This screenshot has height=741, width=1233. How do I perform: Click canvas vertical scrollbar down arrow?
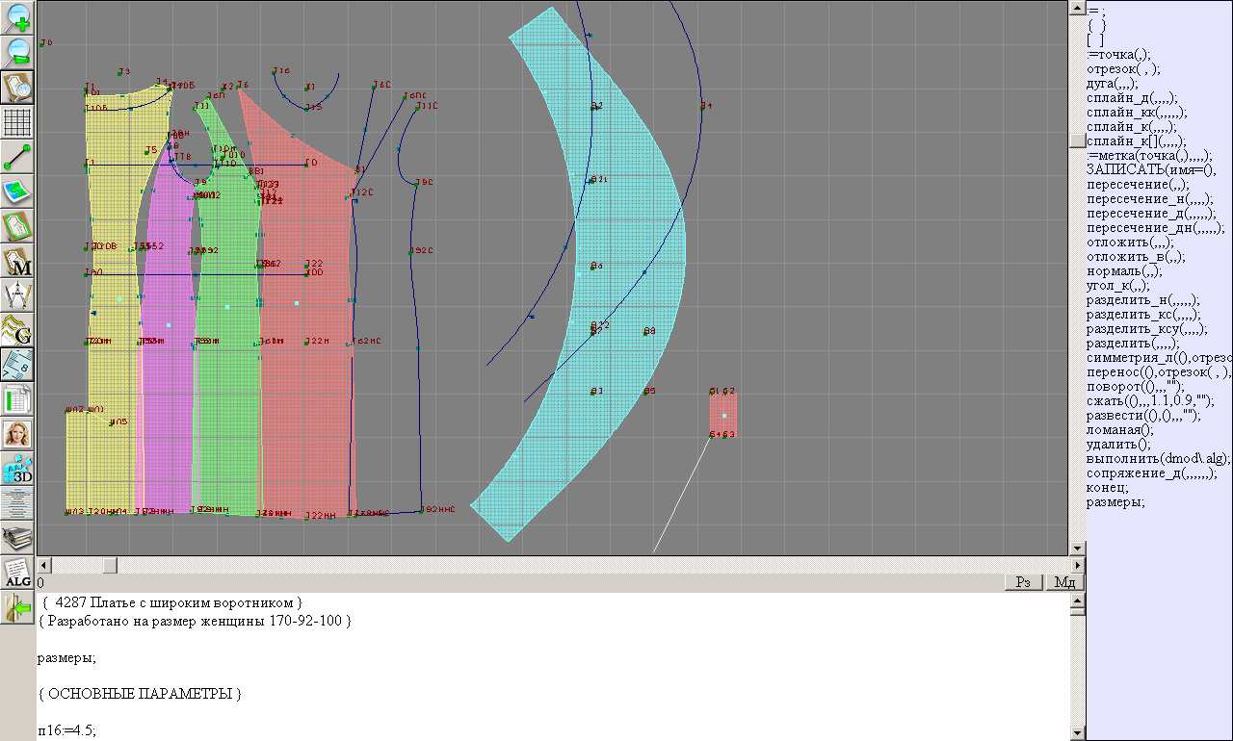coord(1078,548)
